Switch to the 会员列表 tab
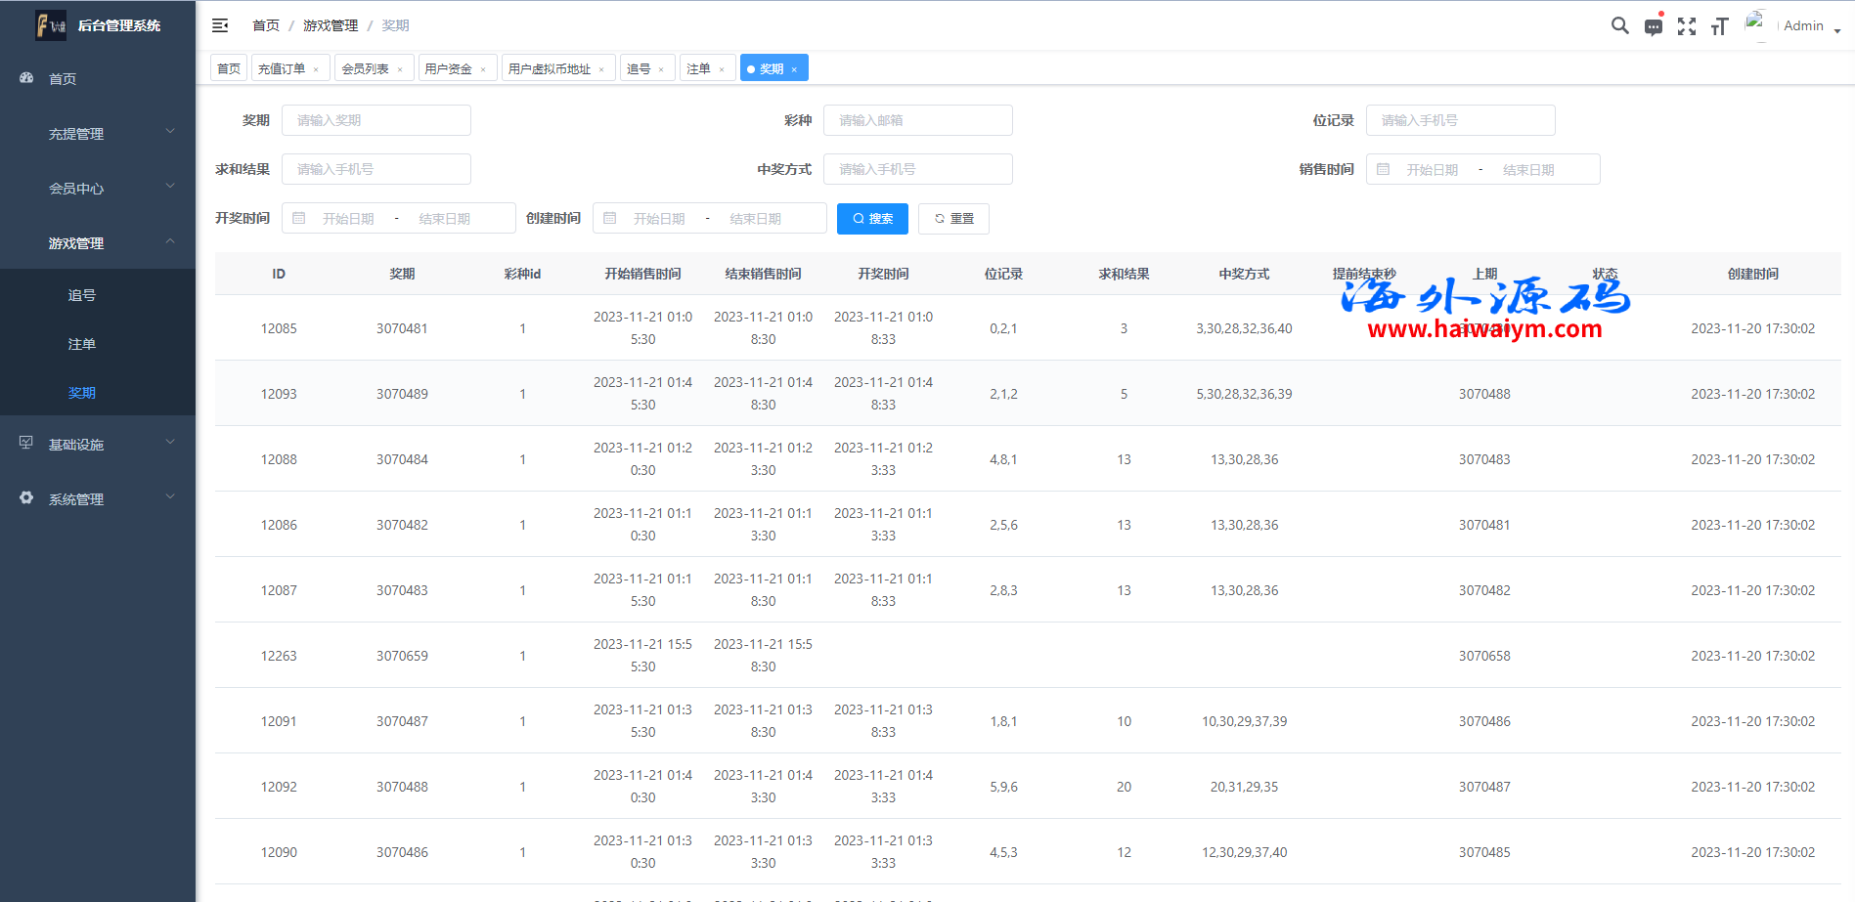This screenshot has height=902, width=1855. 365,68
